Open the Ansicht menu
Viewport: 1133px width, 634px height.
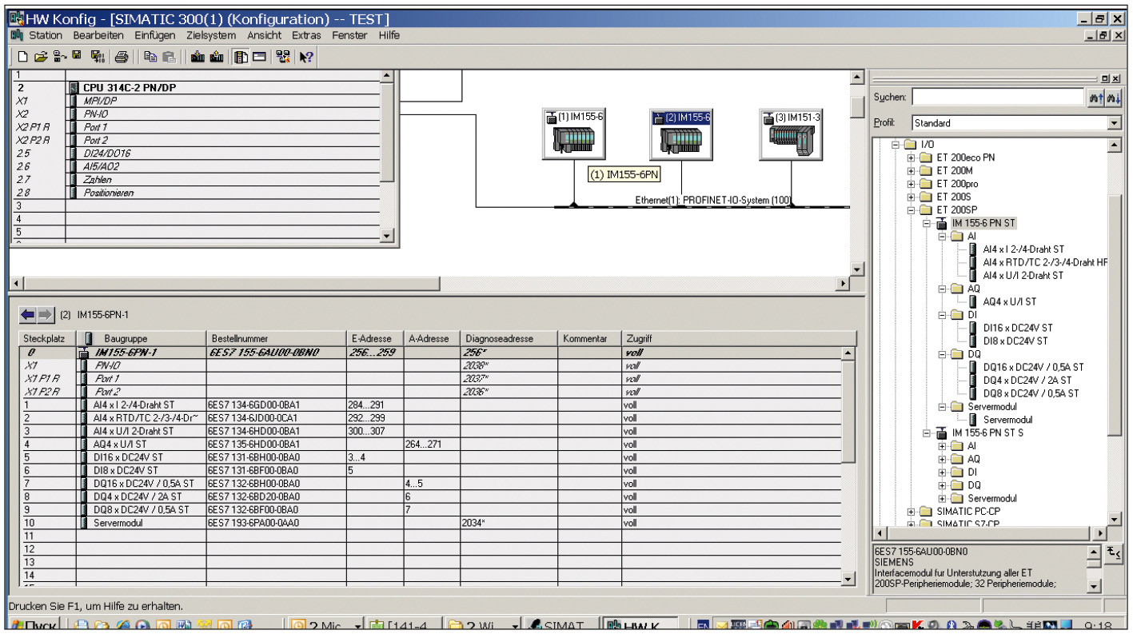pos(265,35)
